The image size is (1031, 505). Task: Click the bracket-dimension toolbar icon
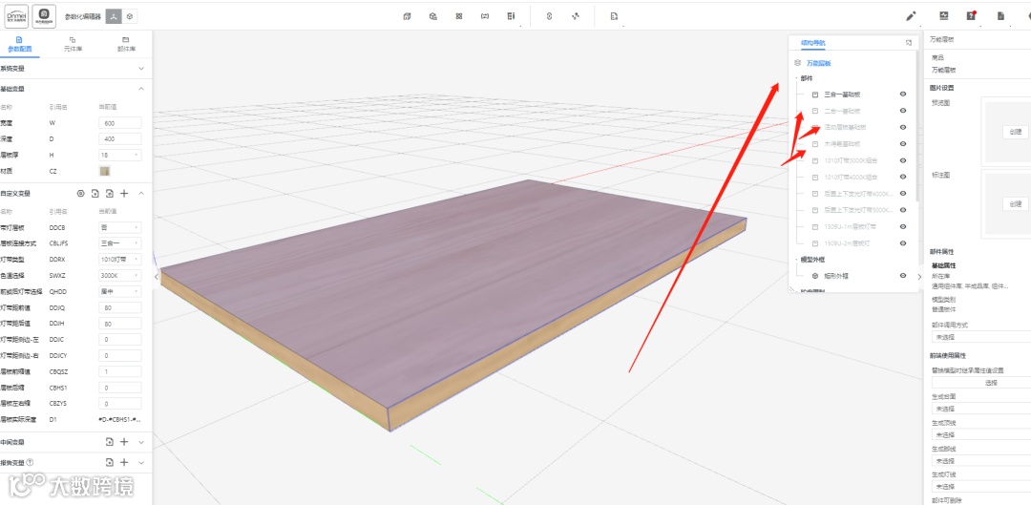click(x=485, y=16)
